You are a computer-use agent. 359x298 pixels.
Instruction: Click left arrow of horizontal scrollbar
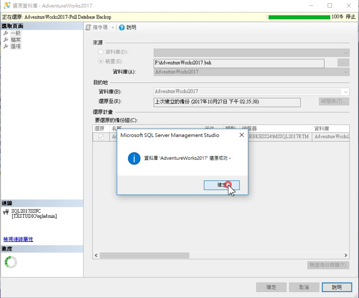click(x=96, y=255)
